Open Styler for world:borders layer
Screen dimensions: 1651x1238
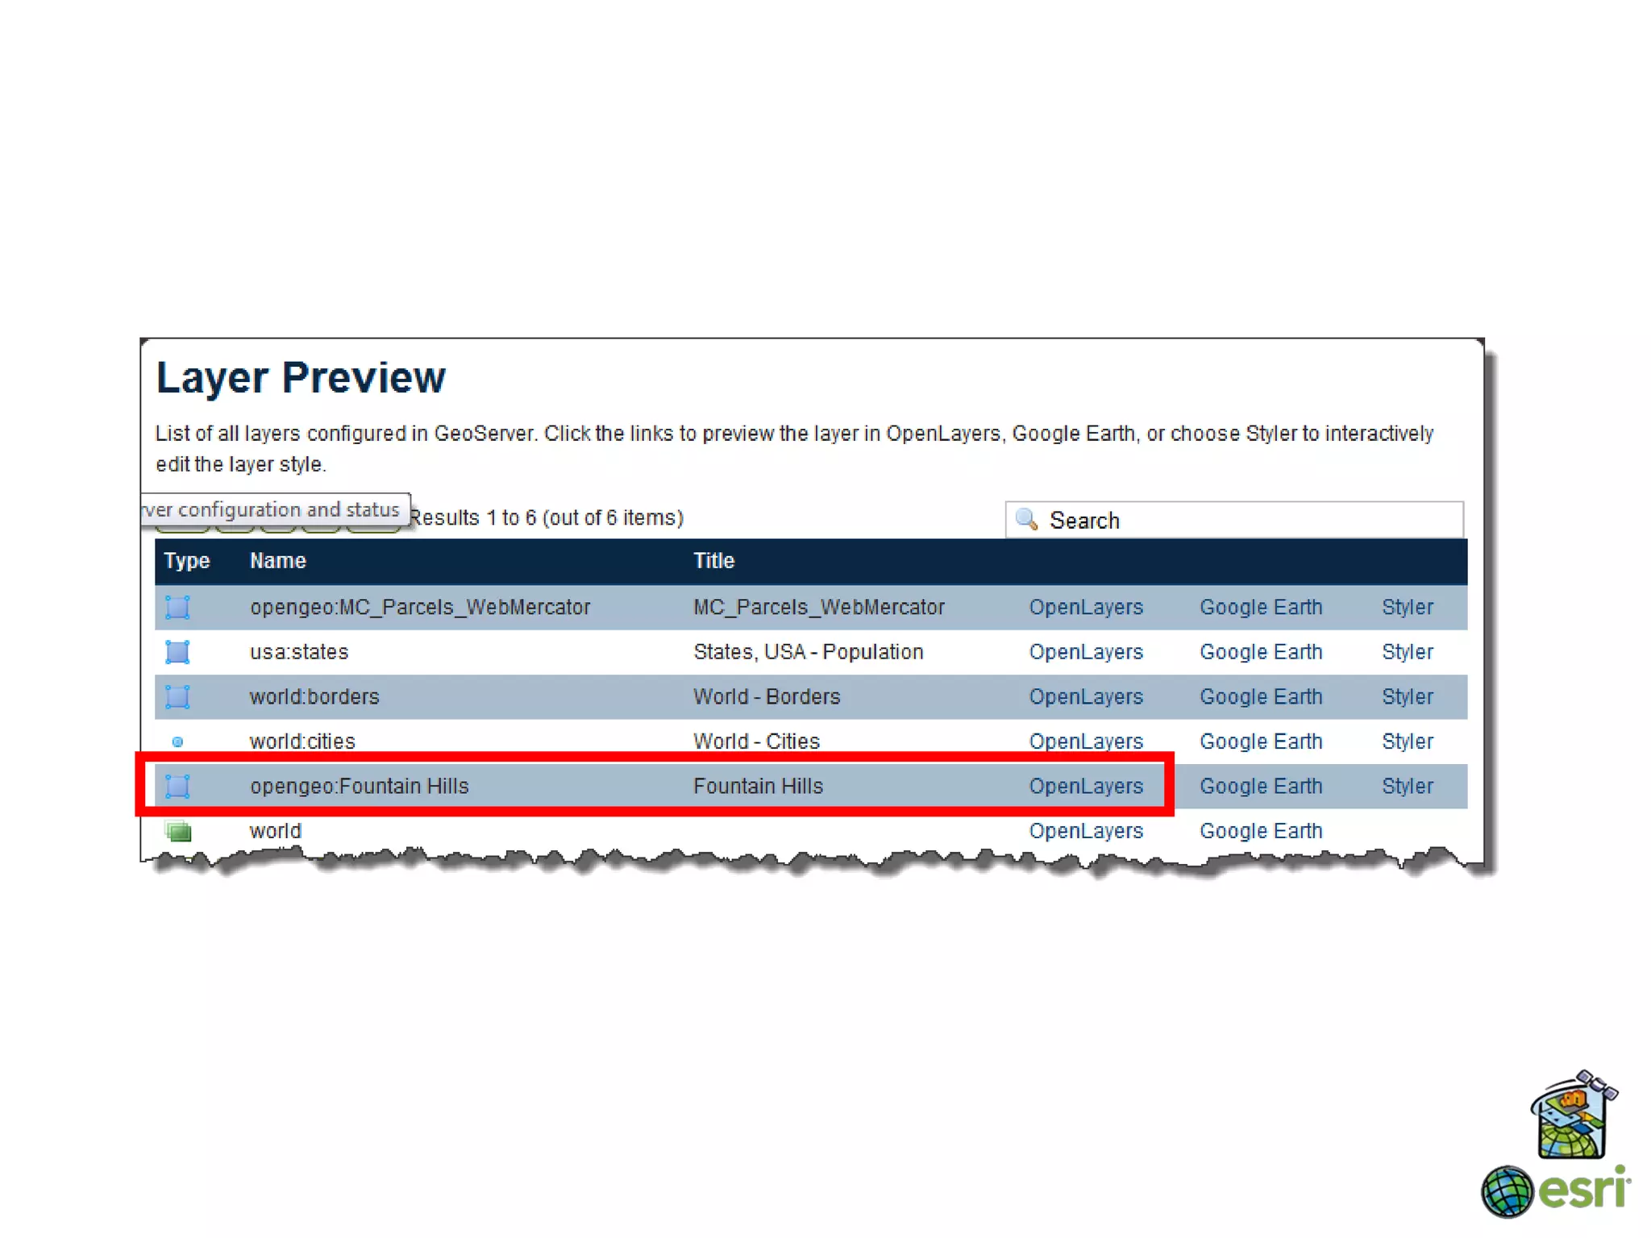pos(1407,696)
